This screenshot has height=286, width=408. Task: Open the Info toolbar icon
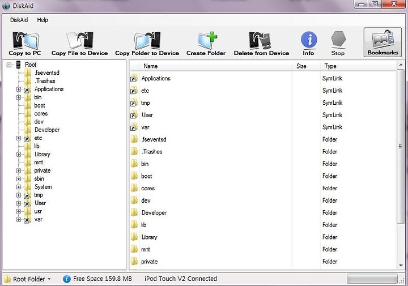(309, 44)
